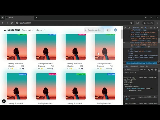Switch to the Styles tab
This screenshot has width=160, height=120.
126,66
